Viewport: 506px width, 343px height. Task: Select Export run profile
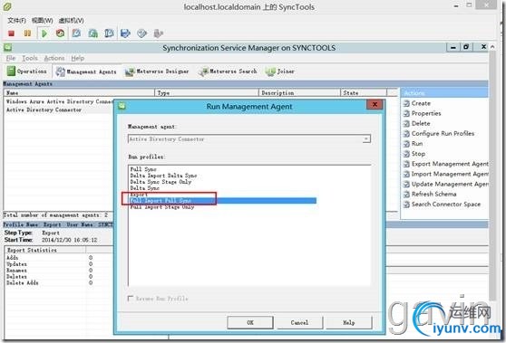[139, 195]
